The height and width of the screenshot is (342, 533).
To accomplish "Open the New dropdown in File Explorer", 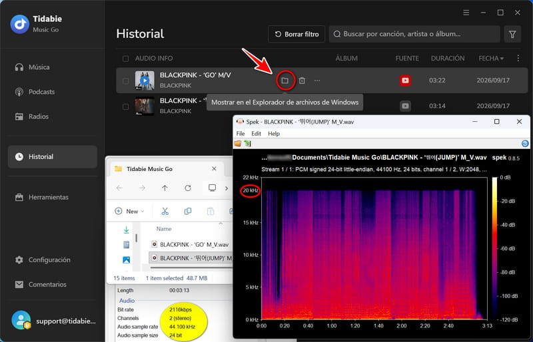I will [x=129, y=211].
